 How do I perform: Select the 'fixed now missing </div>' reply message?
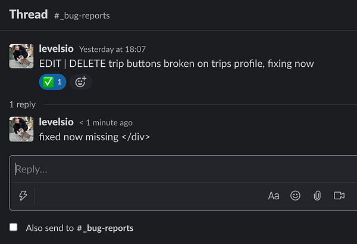click(95, 137)
